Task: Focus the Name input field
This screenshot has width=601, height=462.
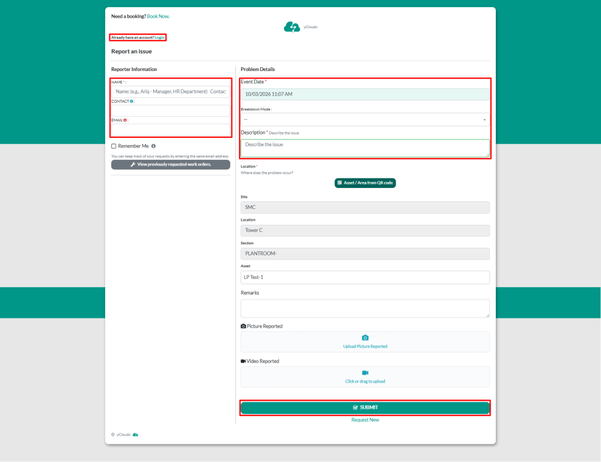Action: (170, 92)
